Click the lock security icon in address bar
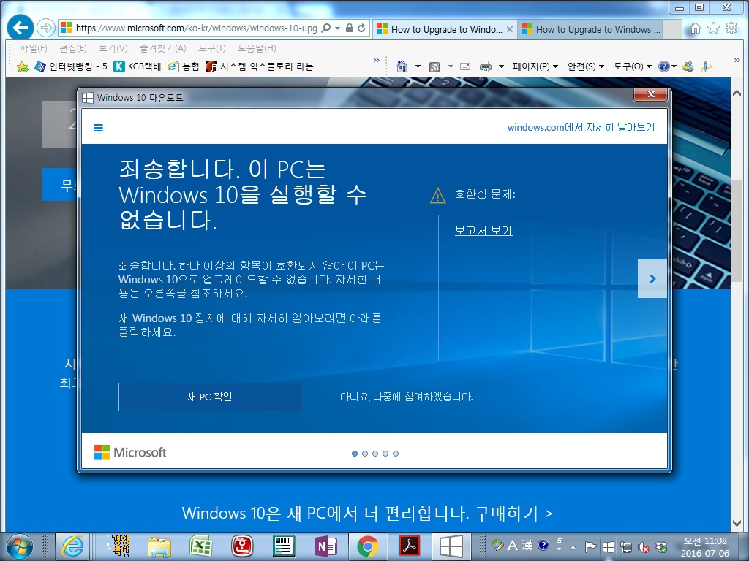Screen dimensions: 749x561 click(x=350, y=28)
